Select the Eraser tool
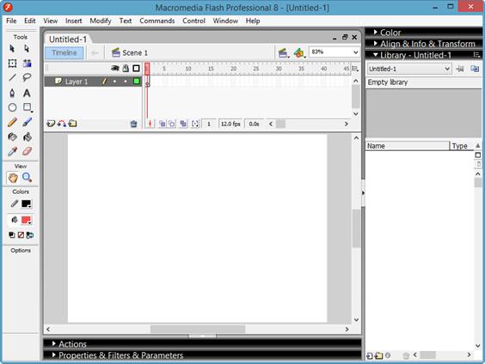The height and width of the screenshot is (364, 485). click(x=27, y=152)
